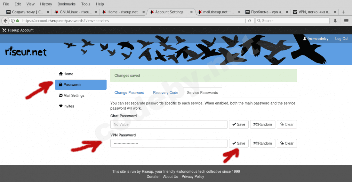Viewport: 352px width, 182px height.
Task: Go to Home in the sidebar
Action: click(81, 74)
